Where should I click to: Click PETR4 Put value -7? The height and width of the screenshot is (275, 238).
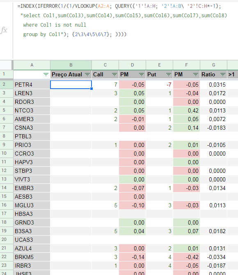(159, 85)
